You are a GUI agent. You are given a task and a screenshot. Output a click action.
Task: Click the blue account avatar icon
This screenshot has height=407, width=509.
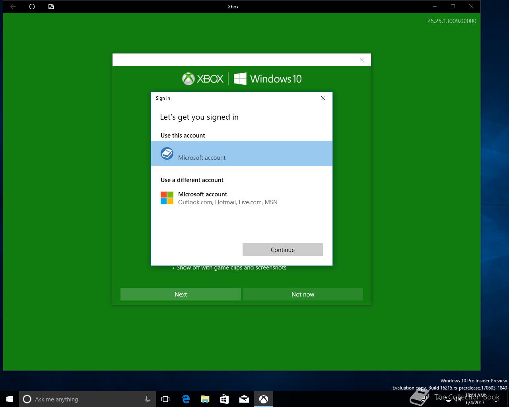(x=167, y=153)
